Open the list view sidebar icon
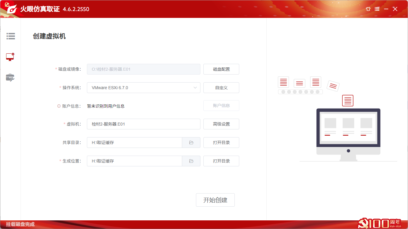408x229 pixels. tap(10, 36)
